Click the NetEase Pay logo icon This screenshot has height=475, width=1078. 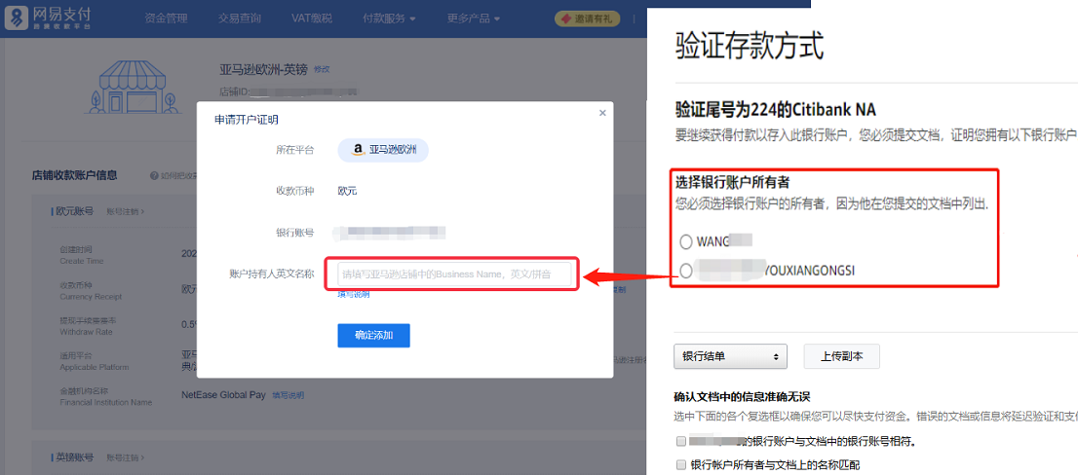[17, 18]
